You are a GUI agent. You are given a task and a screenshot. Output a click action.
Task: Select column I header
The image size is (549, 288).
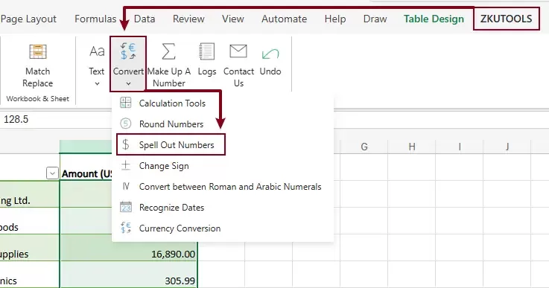click(x=460, y=147)
